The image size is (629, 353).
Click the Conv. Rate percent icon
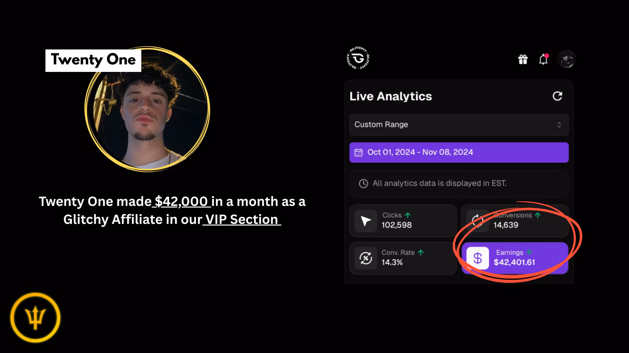tap(366, 258)
